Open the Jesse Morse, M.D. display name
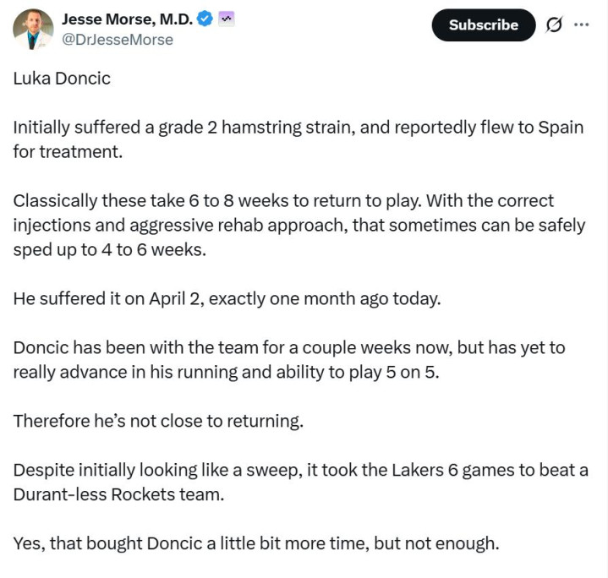Screen dimensions: 608x578 pos(127,19)
